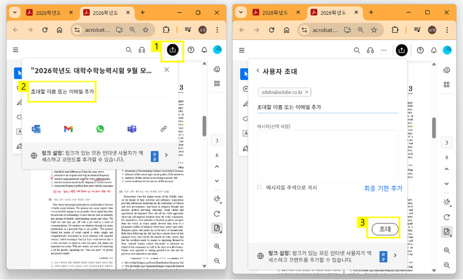The width and height of the screenshot is (463, 280).
Task: Click Adobe profile avatar in left window
Action: pos(217,50)
